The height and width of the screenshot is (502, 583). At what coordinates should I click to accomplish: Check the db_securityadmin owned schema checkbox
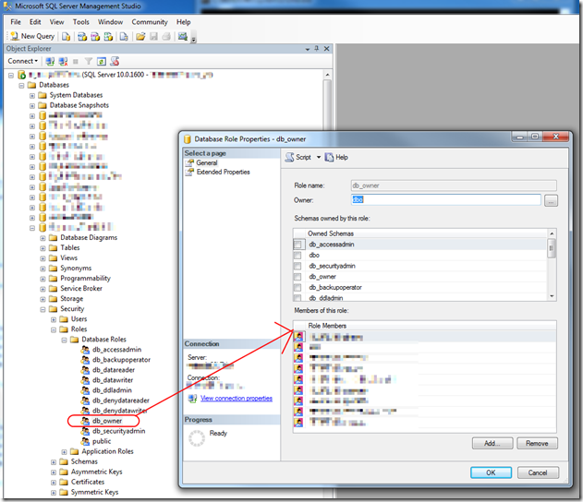[x=298, y=266]
